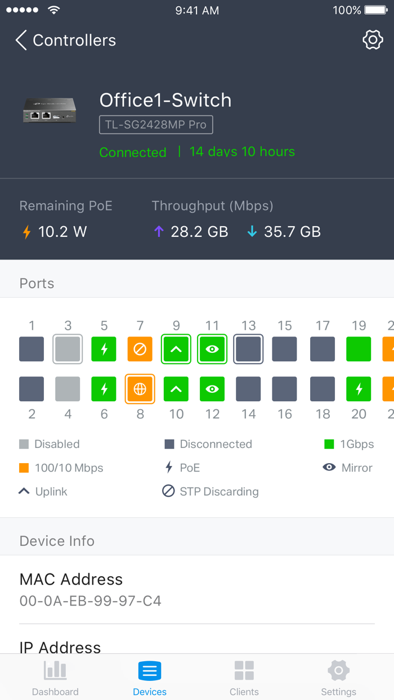Switch to the Clients tab
The height and width of the screenshot is (700, 394).
[244, 676]
